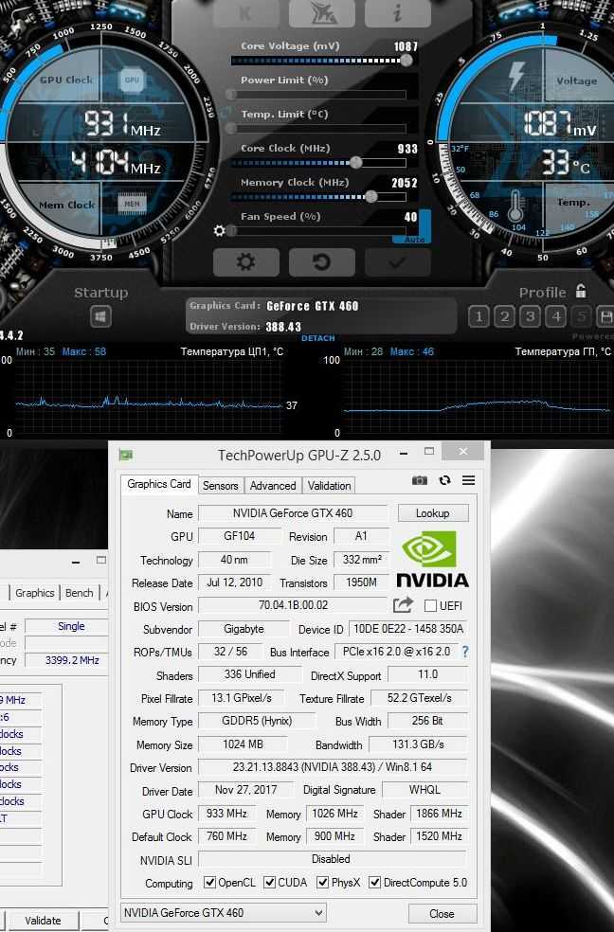Viewport: 614px width, 932px height.
Task: Minimize the CPU-Z window
Action: tap(76, 562)
